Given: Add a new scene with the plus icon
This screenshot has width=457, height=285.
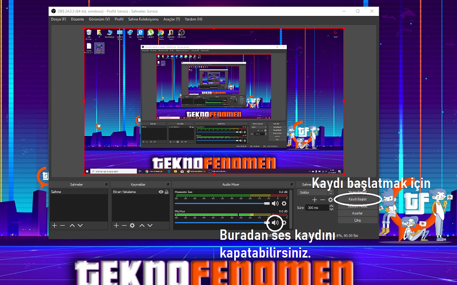Looking at the screenshot, I should 54,225.
